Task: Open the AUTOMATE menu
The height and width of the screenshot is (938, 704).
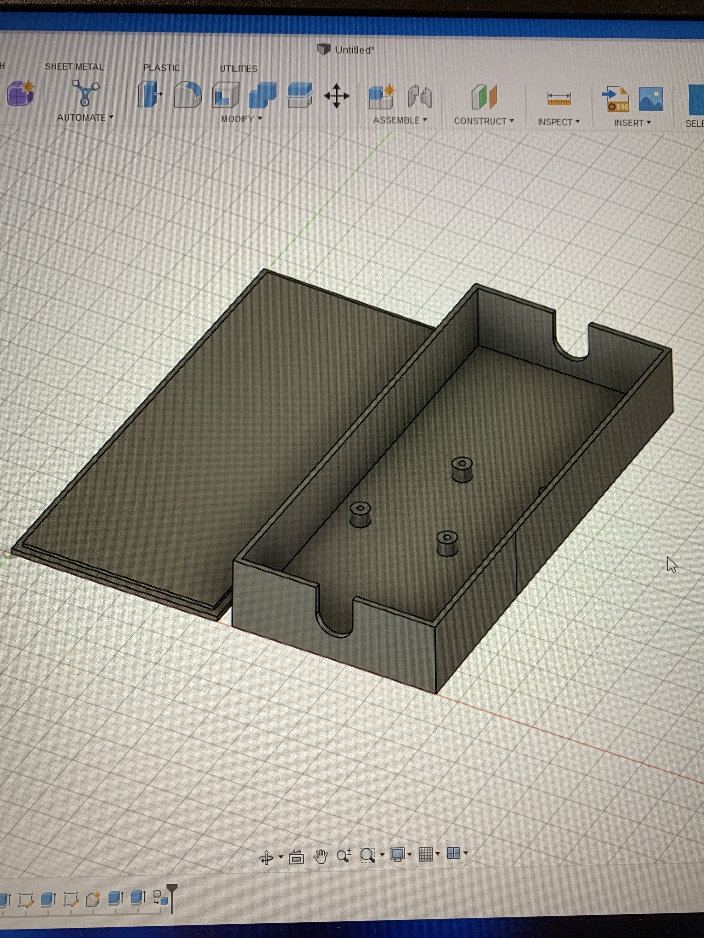Action: 85,118
